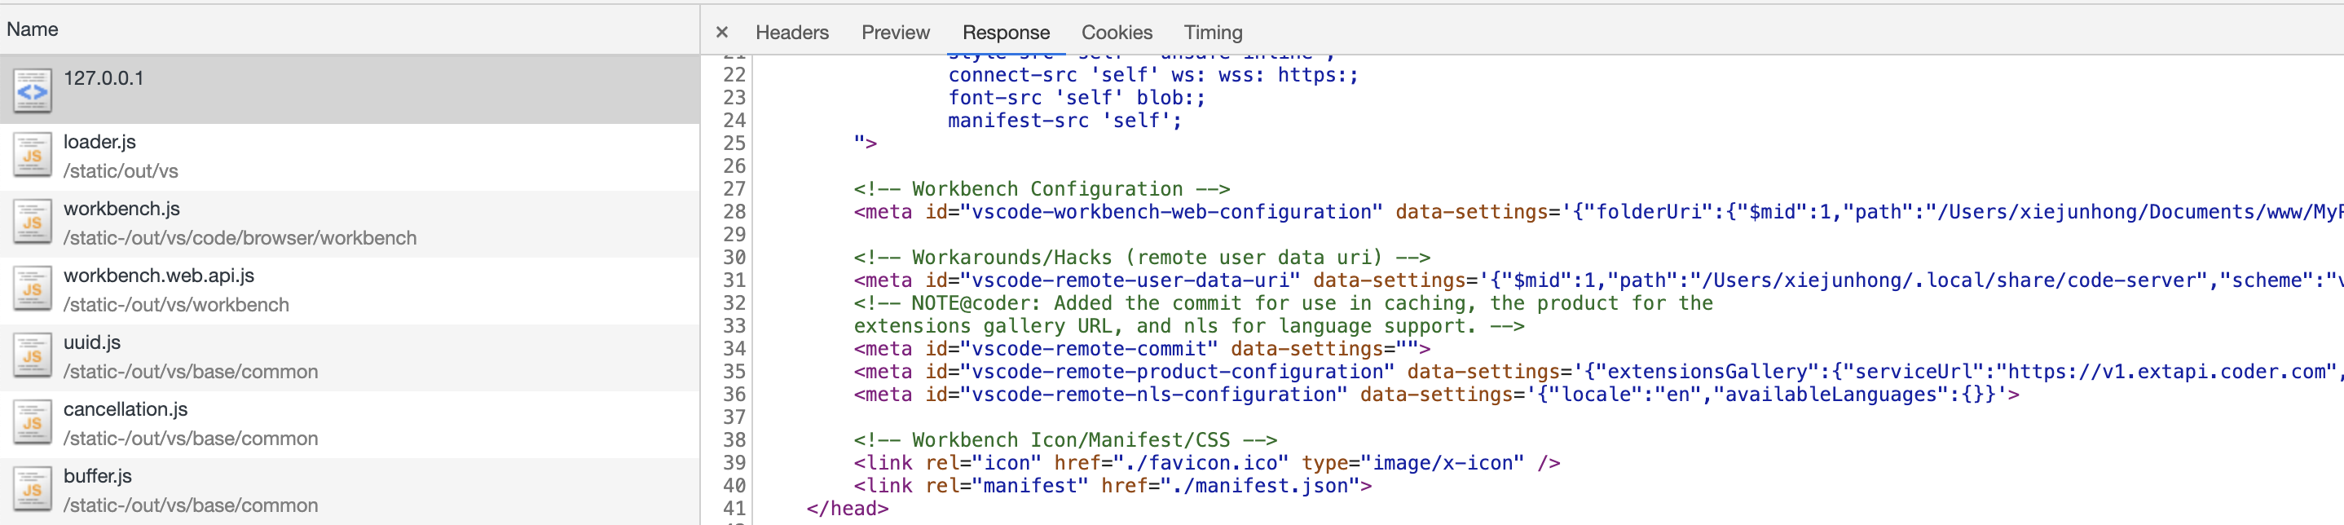Screen dimensions: 2344x525
Task: Click the buffer.js JS file icon
Action: tap(32, 489)
